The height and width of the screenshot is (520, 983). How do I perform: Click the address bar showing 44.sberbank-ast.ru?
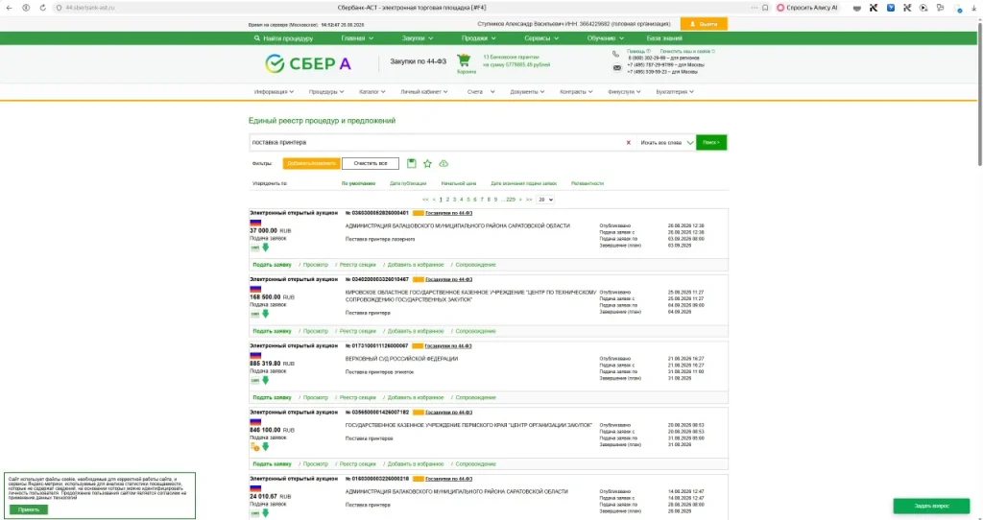coord(89,8)
